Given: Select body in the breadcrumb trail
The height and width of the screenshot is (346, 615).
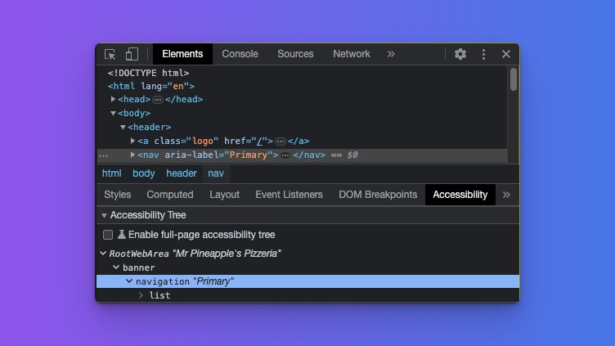Looking at the screenshot, I should [x=144, y=173].
